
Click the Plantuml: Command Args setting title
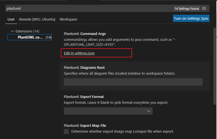point(85,34)
